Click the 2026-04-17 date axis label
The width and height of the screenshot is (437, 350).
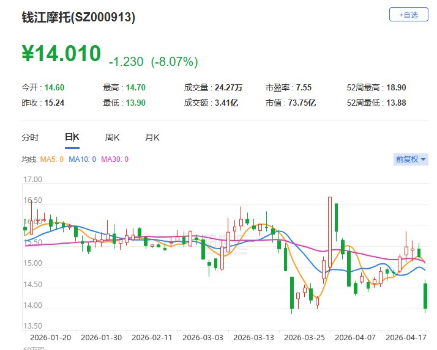click(406, 338)
